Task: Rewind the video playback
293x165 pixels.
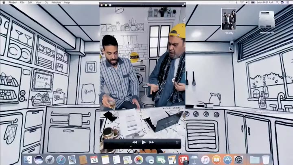Action: coord(134,143)
